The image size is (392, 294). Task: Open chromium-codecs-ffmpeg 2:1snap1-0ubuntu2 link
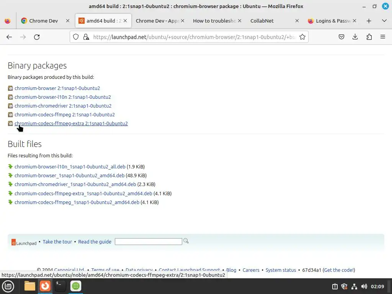(65, 115)
